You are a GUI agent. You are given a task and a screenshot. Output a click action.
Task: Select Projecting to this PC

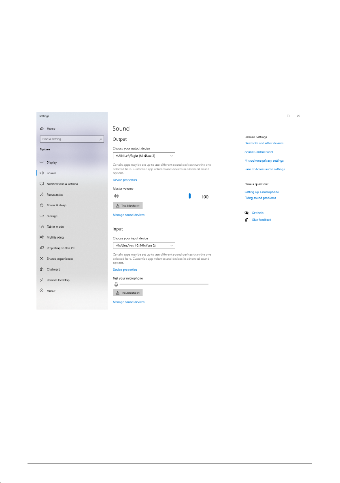(x=61, y=248)
